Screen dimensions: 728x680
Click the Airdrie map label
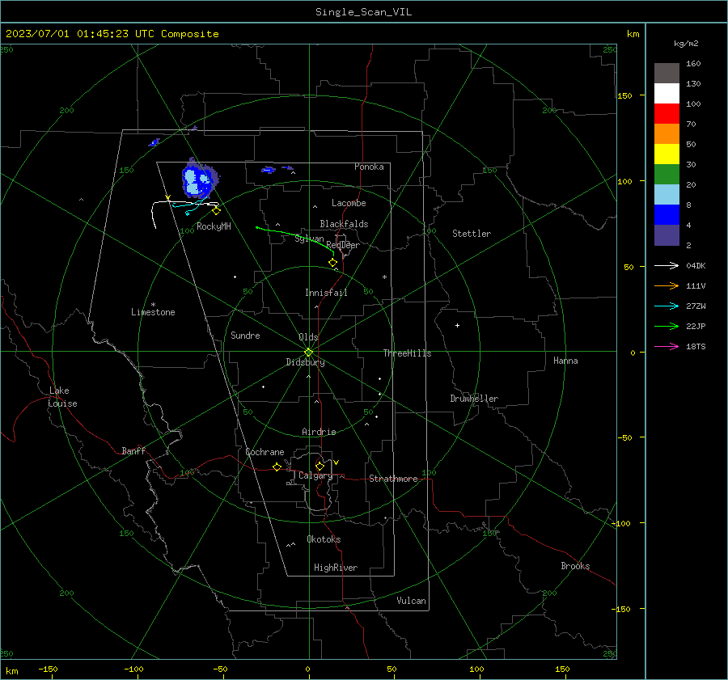(x=319, y=432)
